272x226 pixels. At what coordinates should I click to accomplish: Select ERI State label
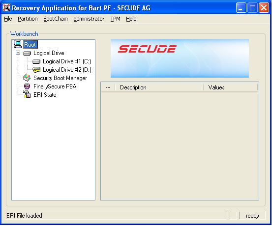(x=45, y=95)
